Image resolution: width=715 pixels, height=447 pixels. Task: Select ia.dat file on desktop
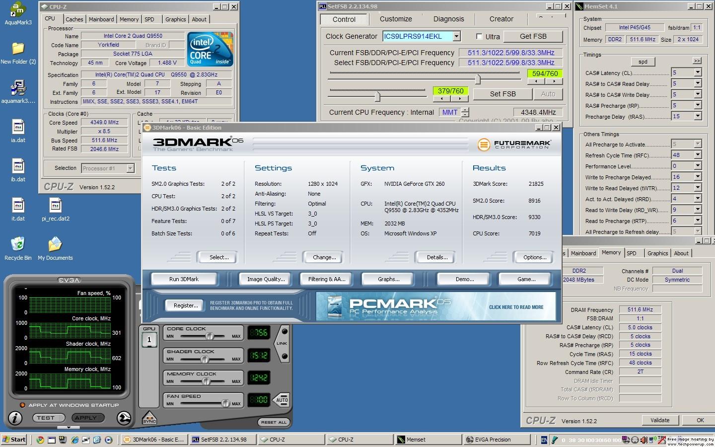18,131
